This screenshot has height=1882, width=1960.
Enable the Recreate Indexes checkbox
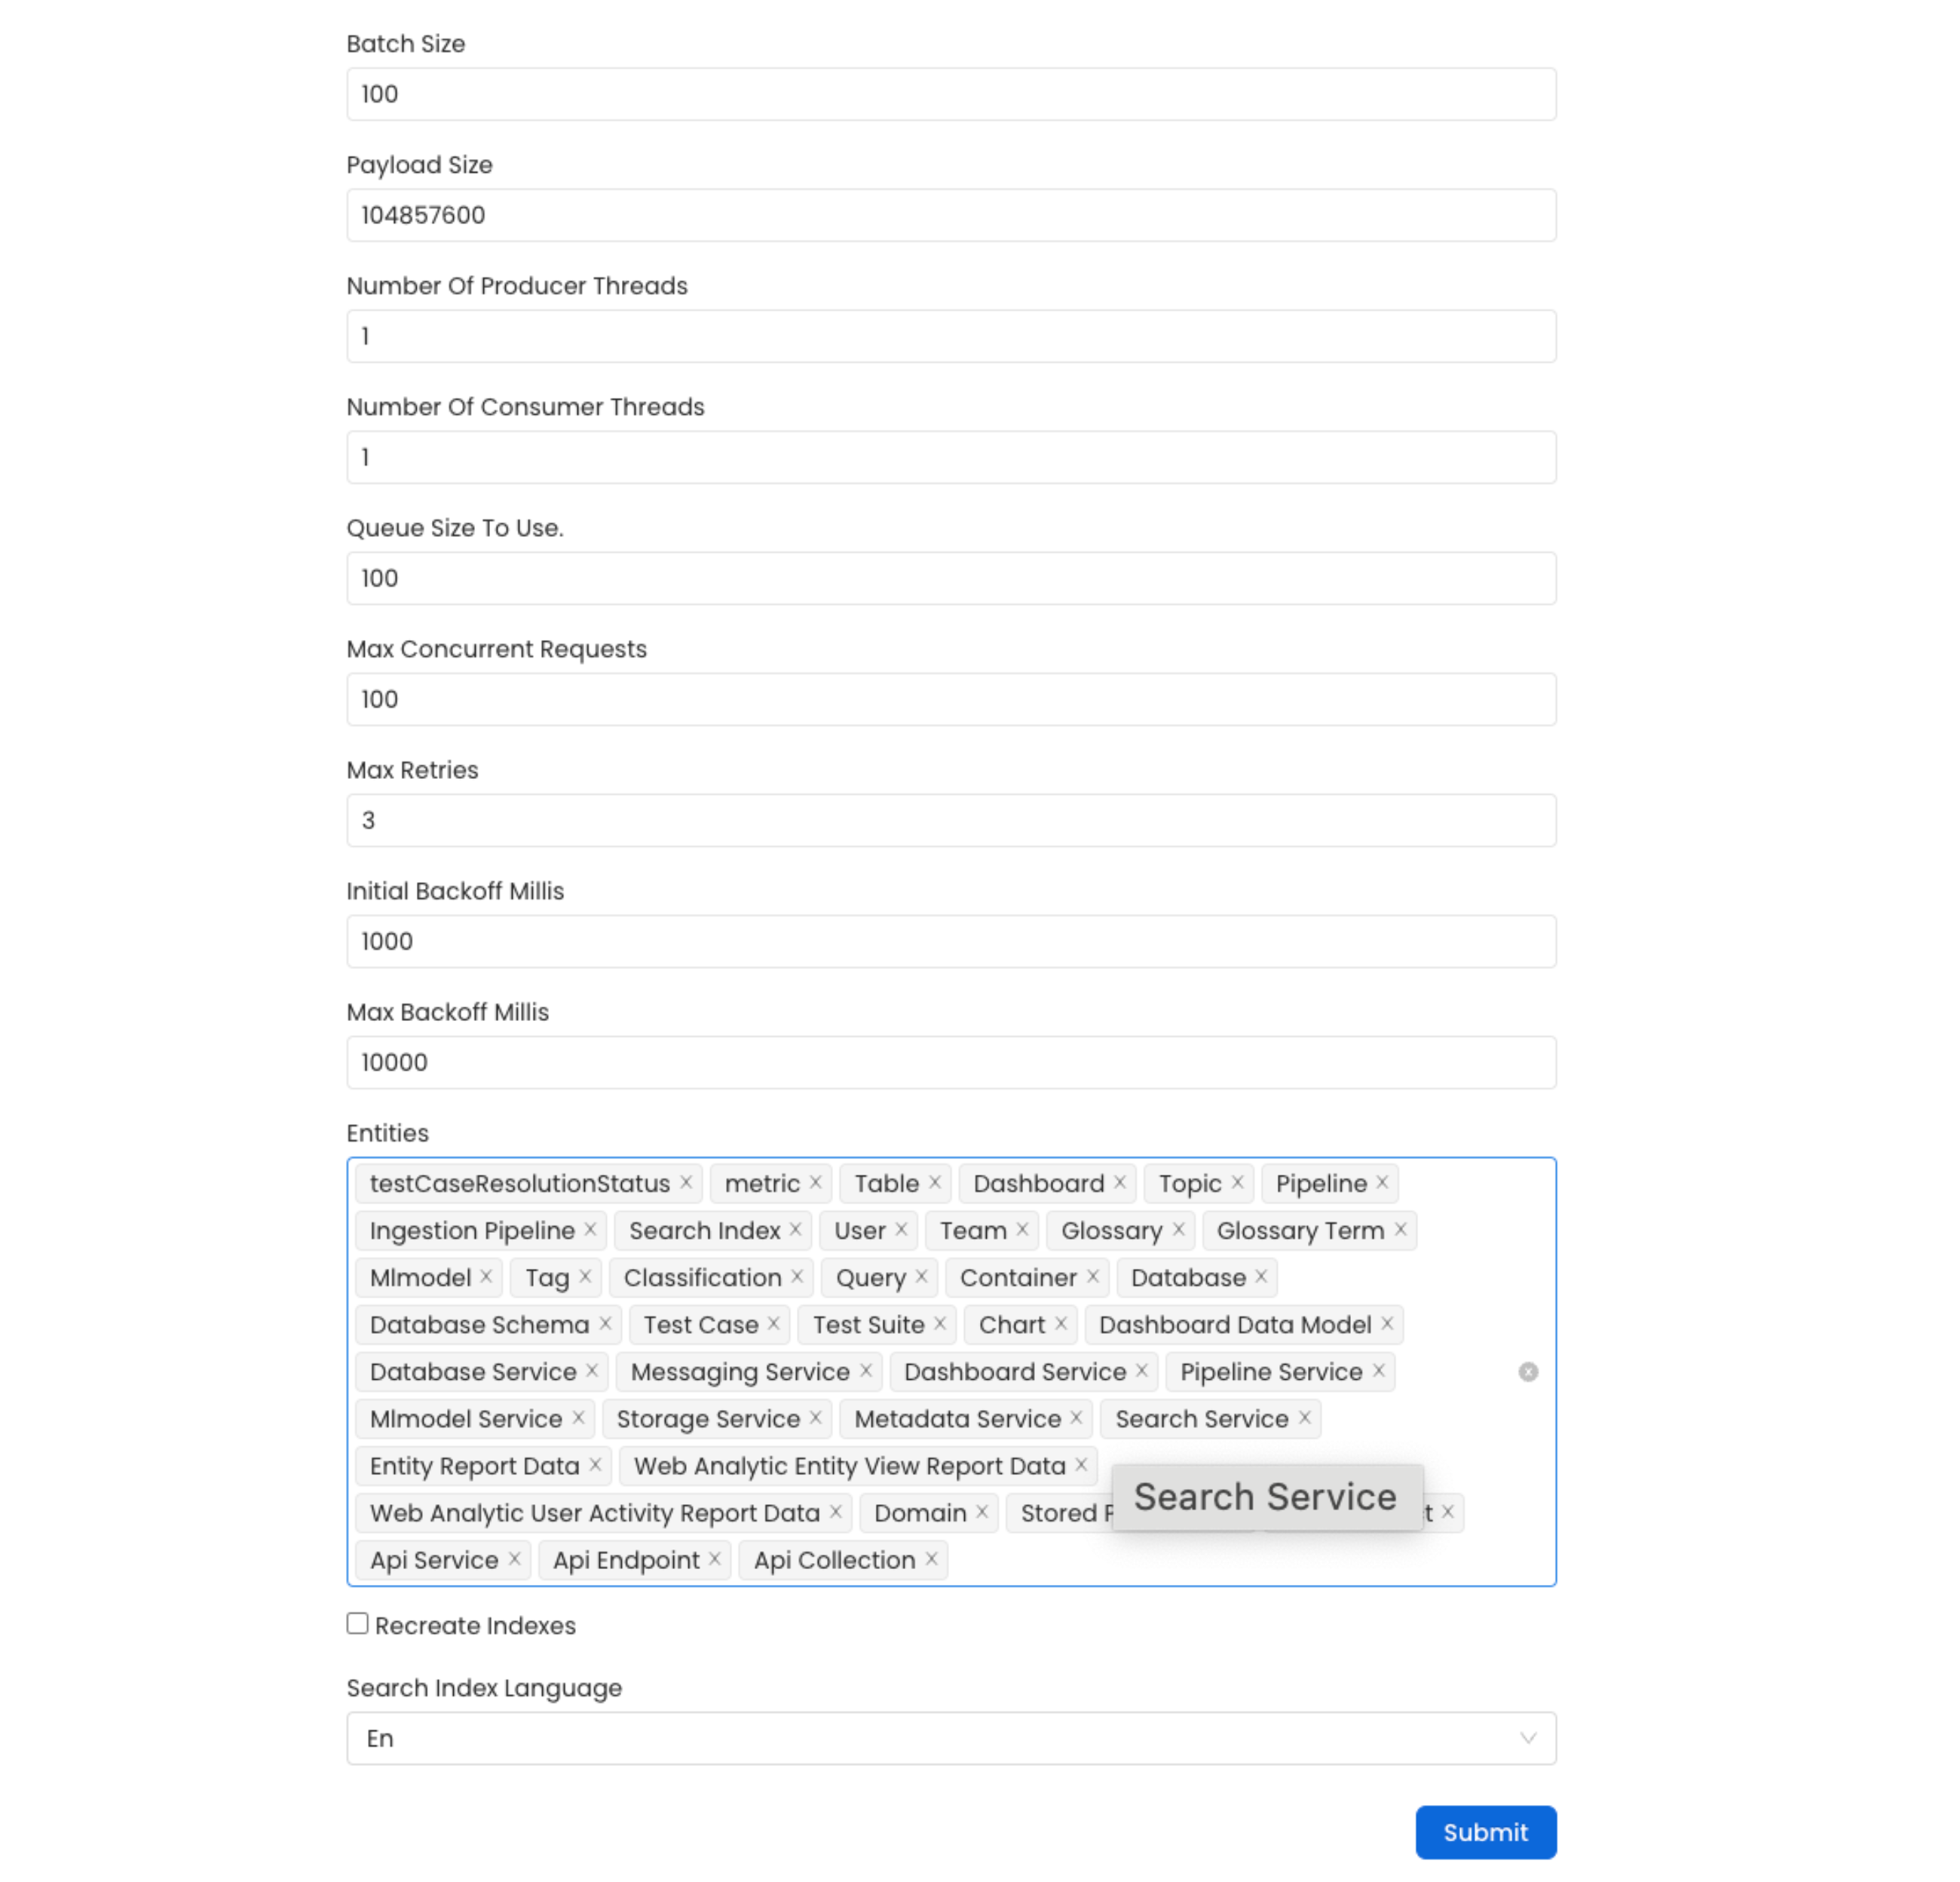pyautogui.click(x=357, y=1622)
